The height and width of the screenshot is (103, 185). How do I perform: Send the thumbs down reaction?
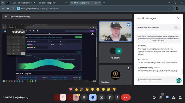114,89
